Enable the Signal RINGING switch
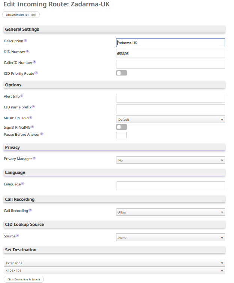This screenshot has height=283, width=234. click(121, 127)
